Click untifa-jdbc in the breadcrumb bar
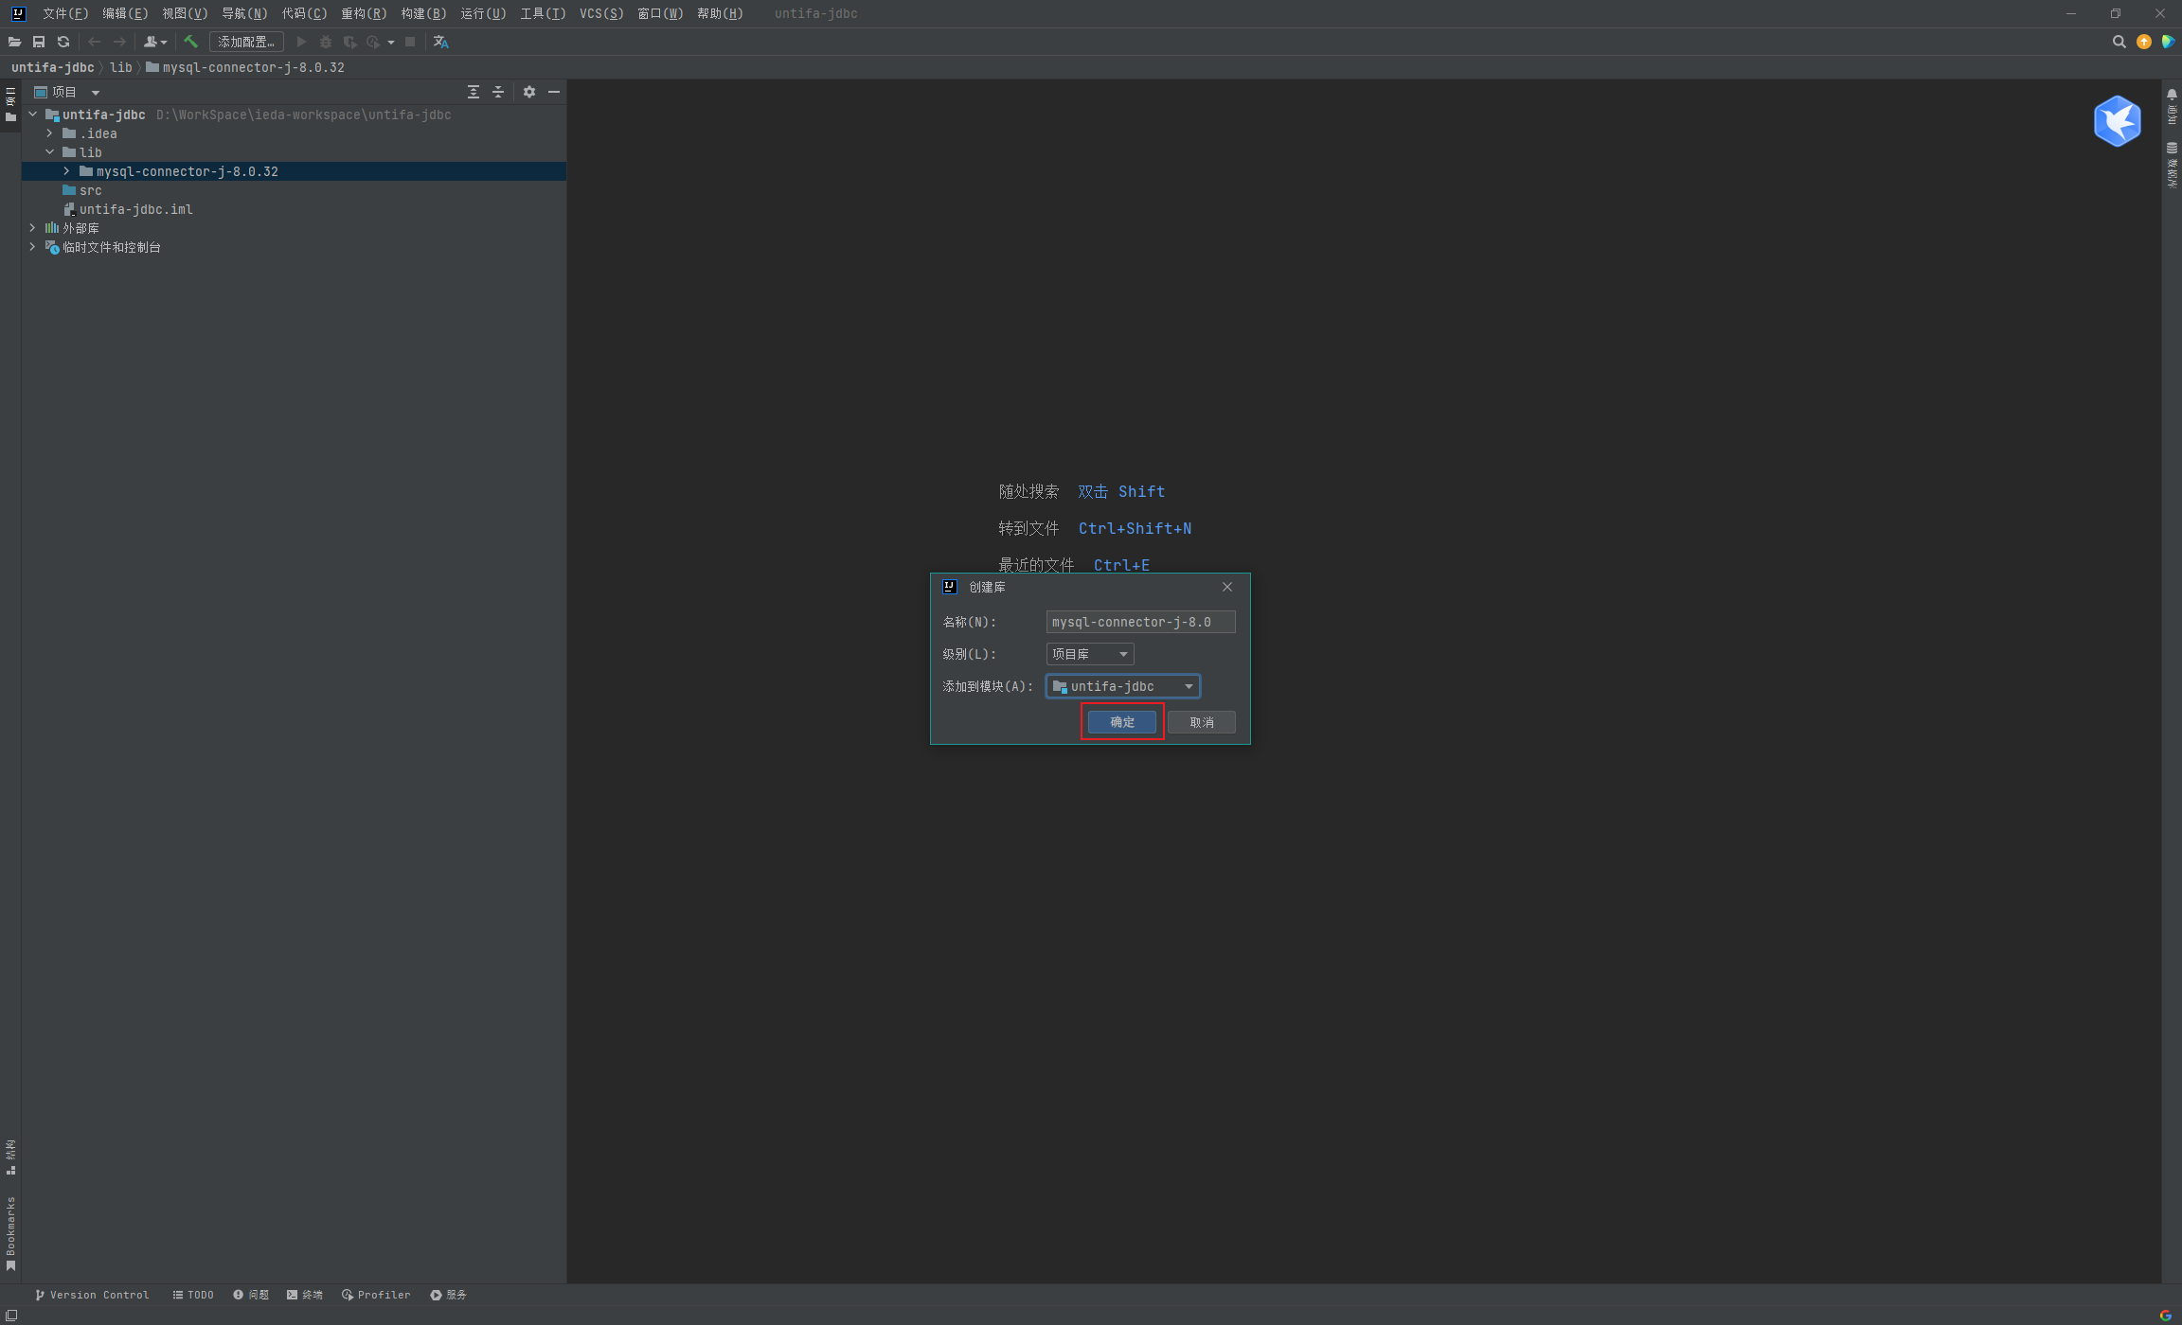The image size is (2182, 1325). pos(52,67)
